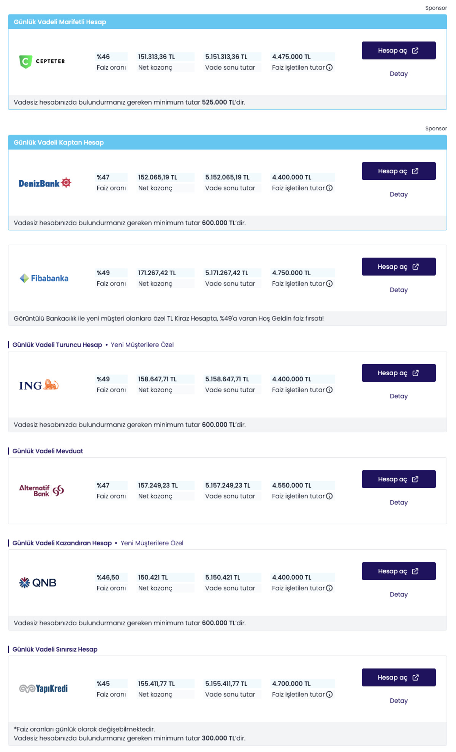Click the YapıKredi logo
Viewport: 456px width, 752px height.
tap(43, 689)
